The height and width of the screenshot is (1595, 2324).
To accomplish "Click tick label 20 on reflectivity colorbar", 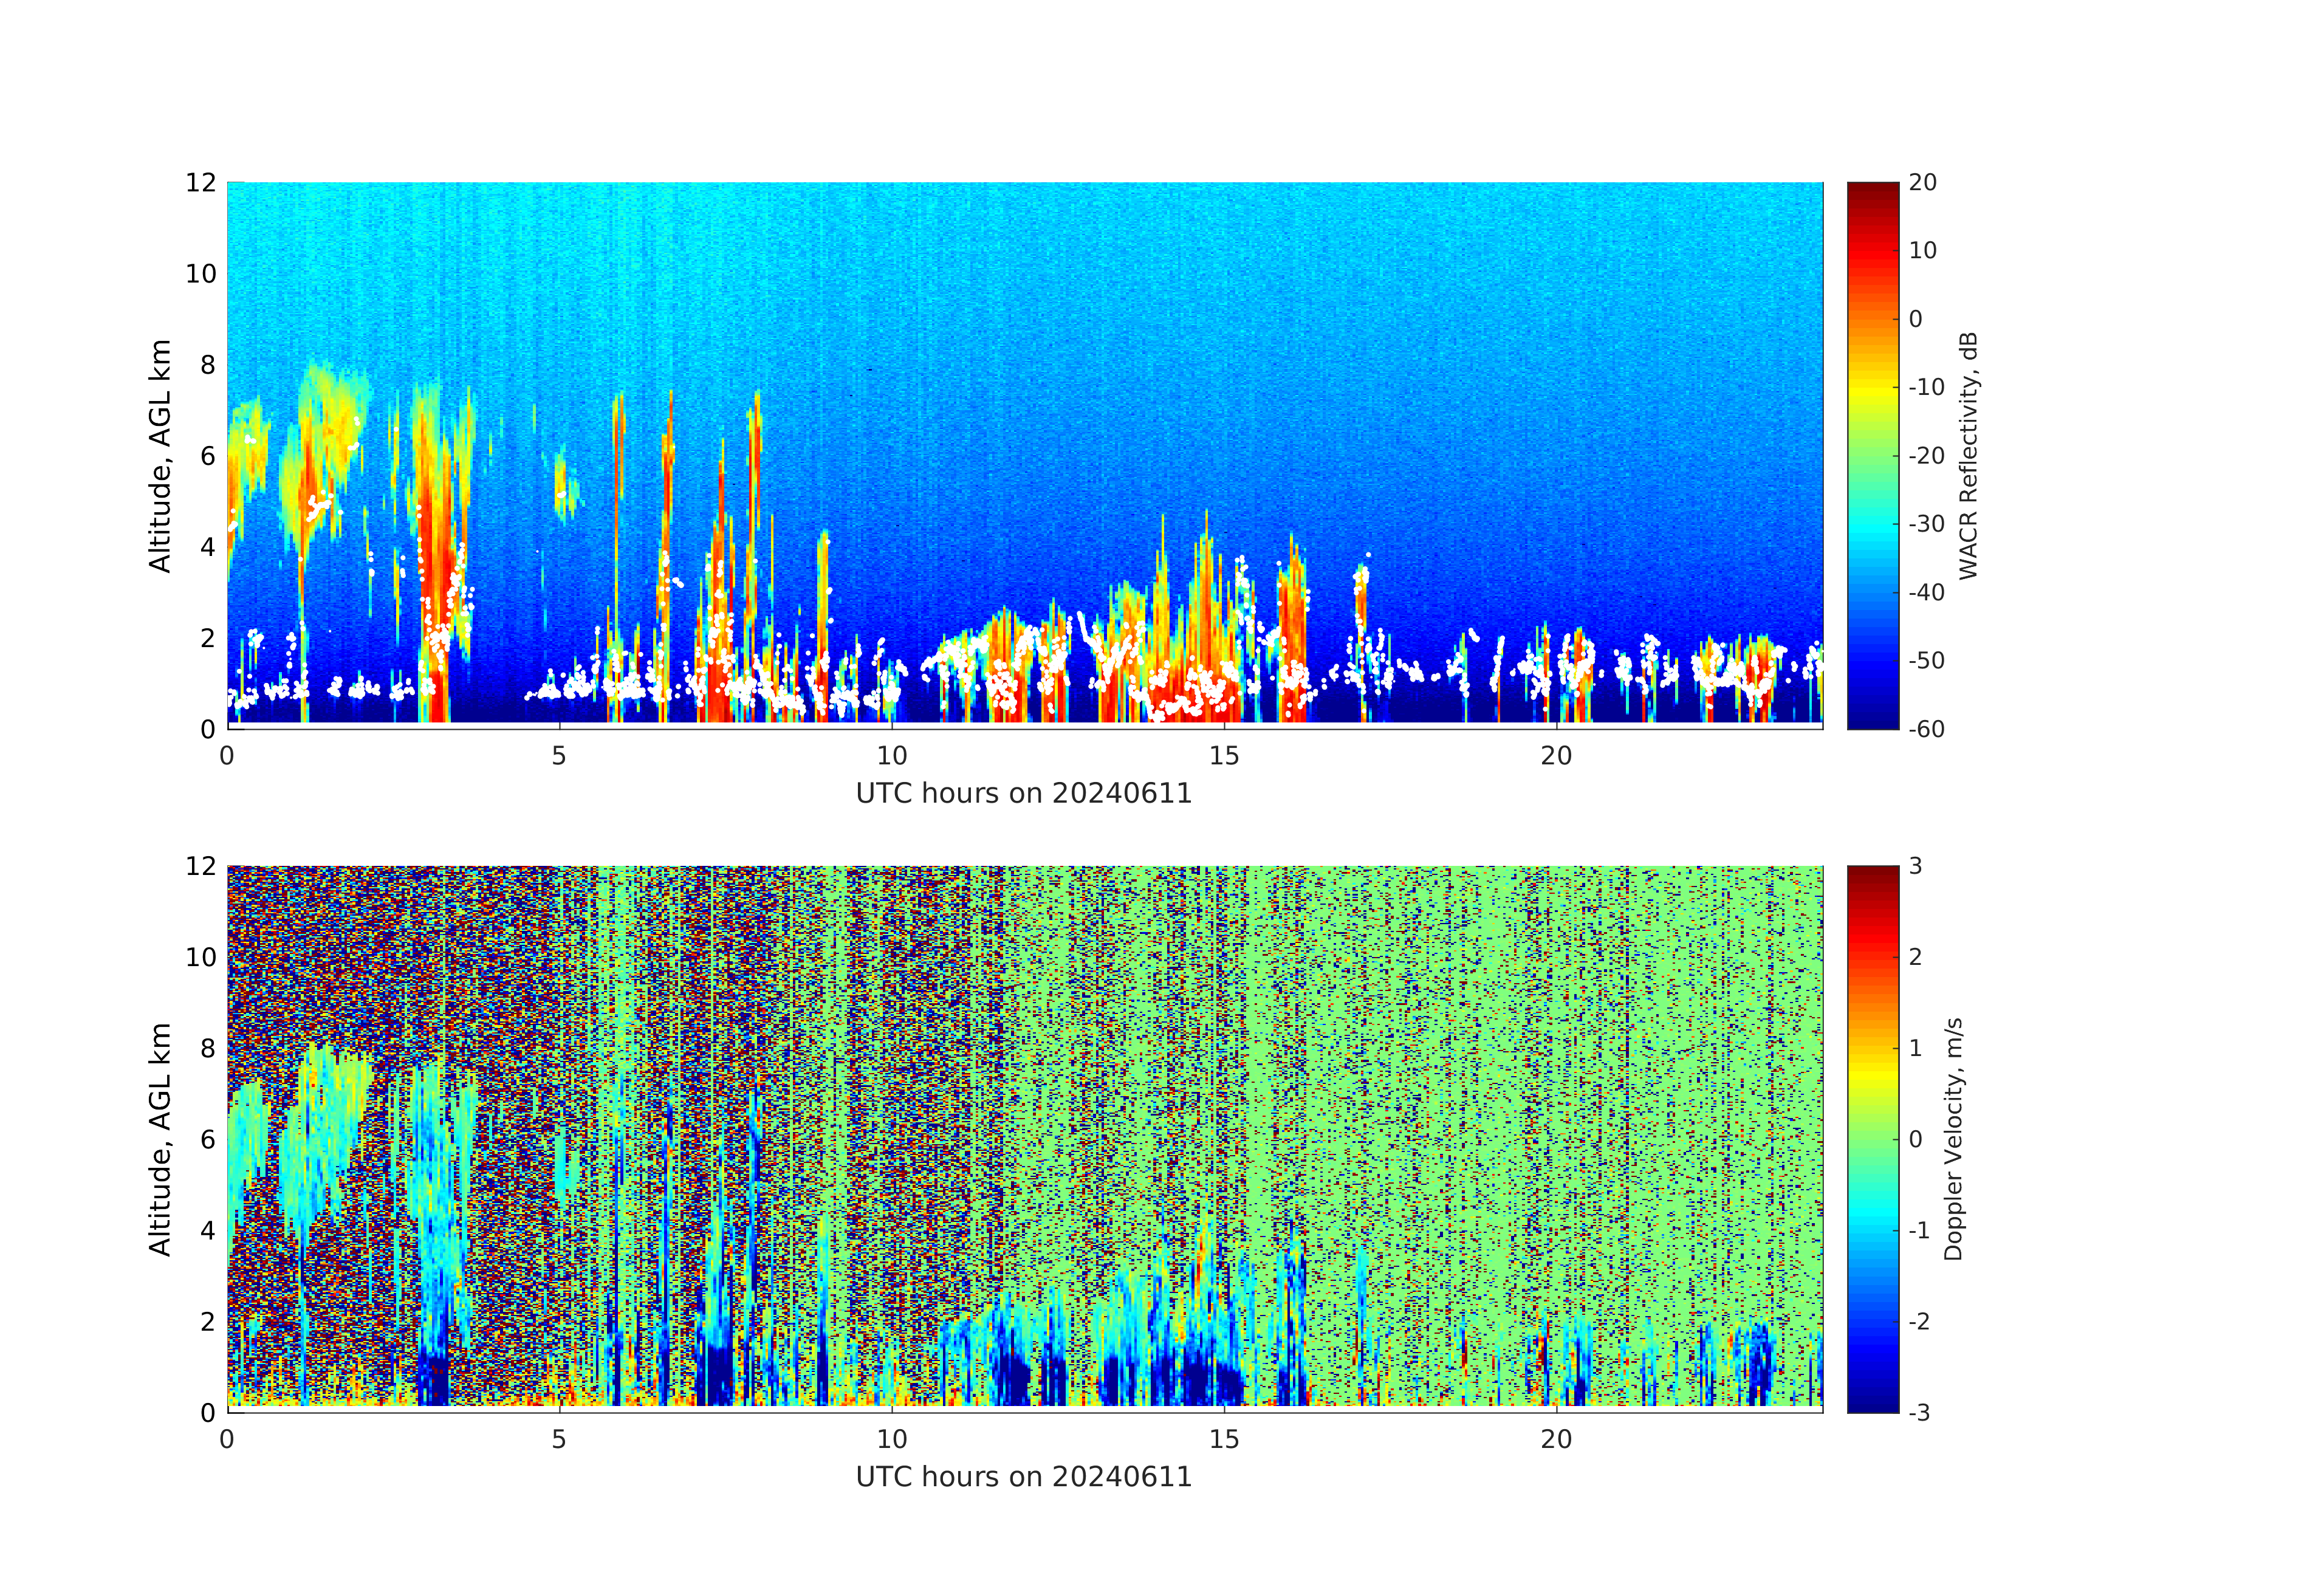I will [x=1922, y=183].
